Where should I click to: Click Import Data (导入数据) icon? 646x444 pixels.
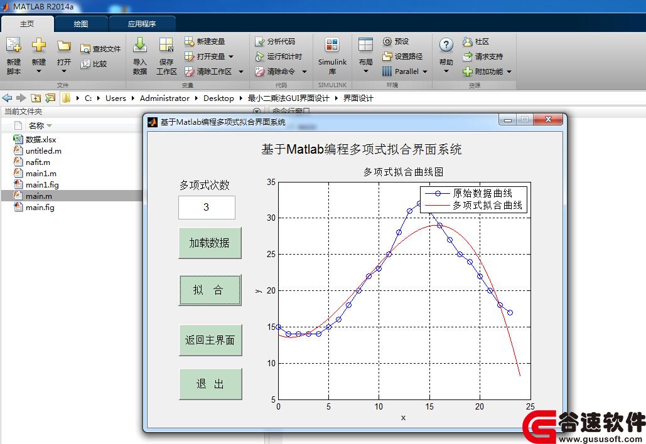click(x=139, y=45)
